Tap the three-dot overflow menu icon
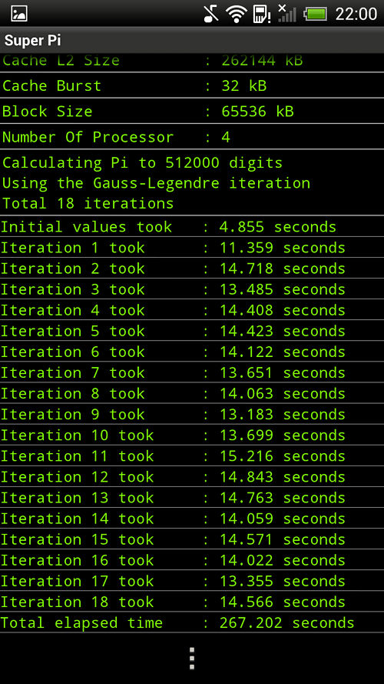The height and width of the screenshot is (684, 384). tap(191, 659)
